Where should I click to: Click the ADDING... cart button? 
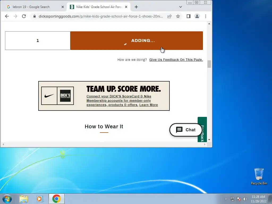click(x=137, y=41)
